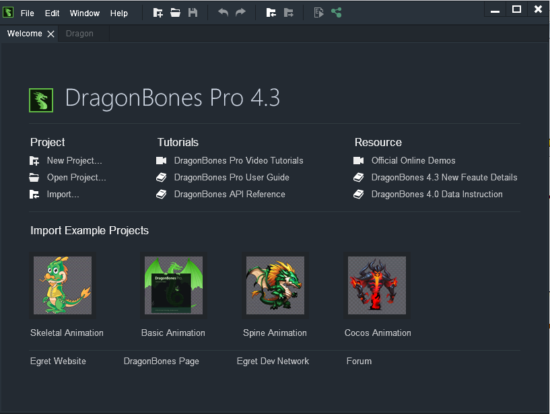Select the Spine Animation dragon thumbnail
This screenshot has width=550, height=414.
275,285
